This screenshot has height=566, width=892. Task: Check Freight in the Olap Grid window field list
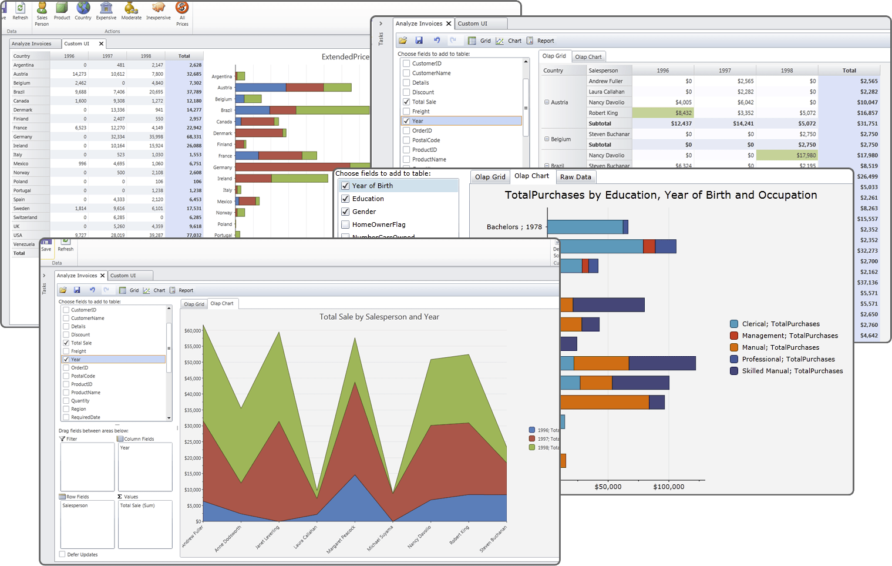click(406, 111)
